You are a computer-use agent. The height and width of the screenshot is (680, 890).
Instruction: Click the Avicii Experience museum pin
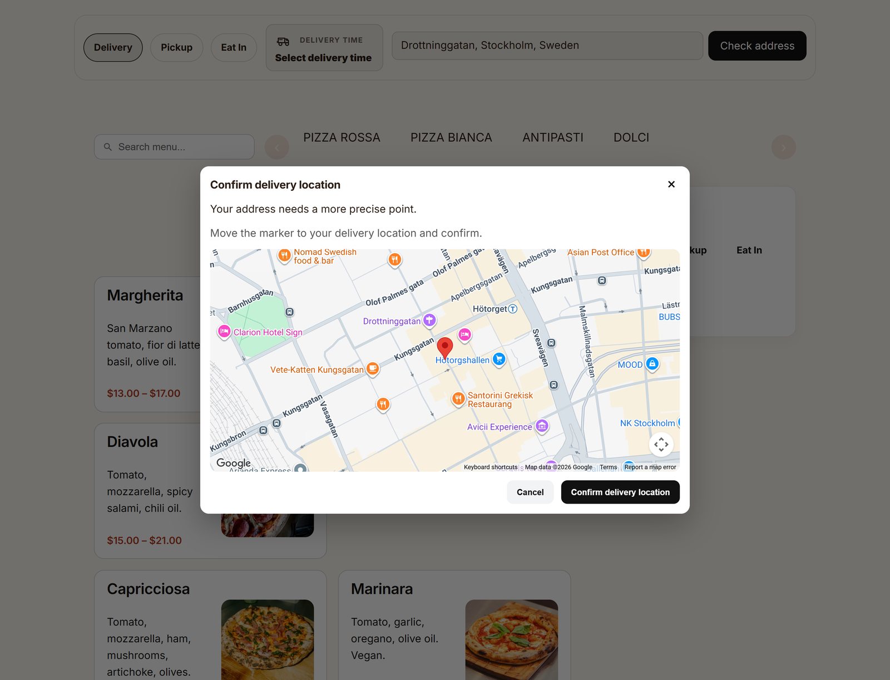(542, 427)
